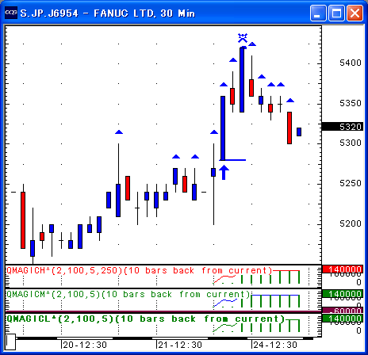
Task: Click the 24-12:30 time axis label
Action: [275, 345]
